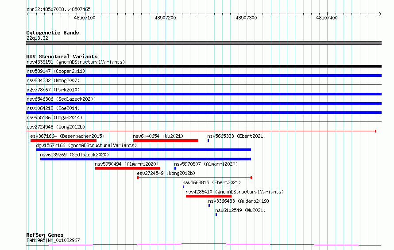The width and height of the screenshot is (394, 250).
Task: Click ruler coordinate 48507300
Action: click(246, 18)
